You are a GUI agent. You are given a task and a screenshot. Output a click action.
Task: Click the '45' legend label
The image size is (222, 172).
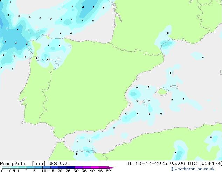[100, 171]
